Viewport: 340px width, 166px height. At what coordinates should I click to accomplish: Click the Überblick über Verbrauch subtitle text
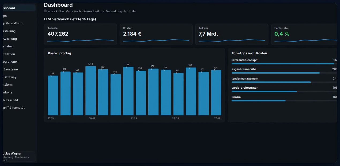pyautogui.click(x=90, y=11)
